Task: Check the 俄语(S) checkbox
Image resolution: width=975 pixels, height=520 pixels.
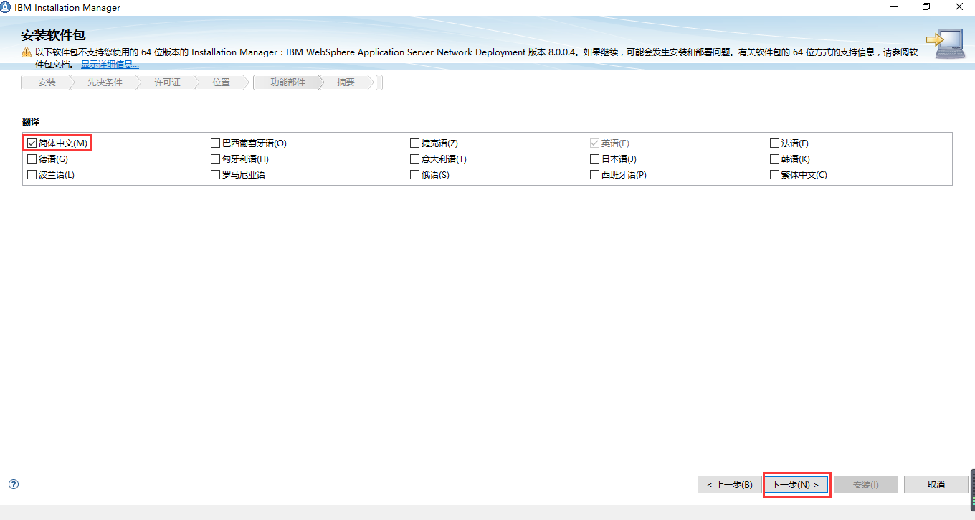Action: click(414, 175)
